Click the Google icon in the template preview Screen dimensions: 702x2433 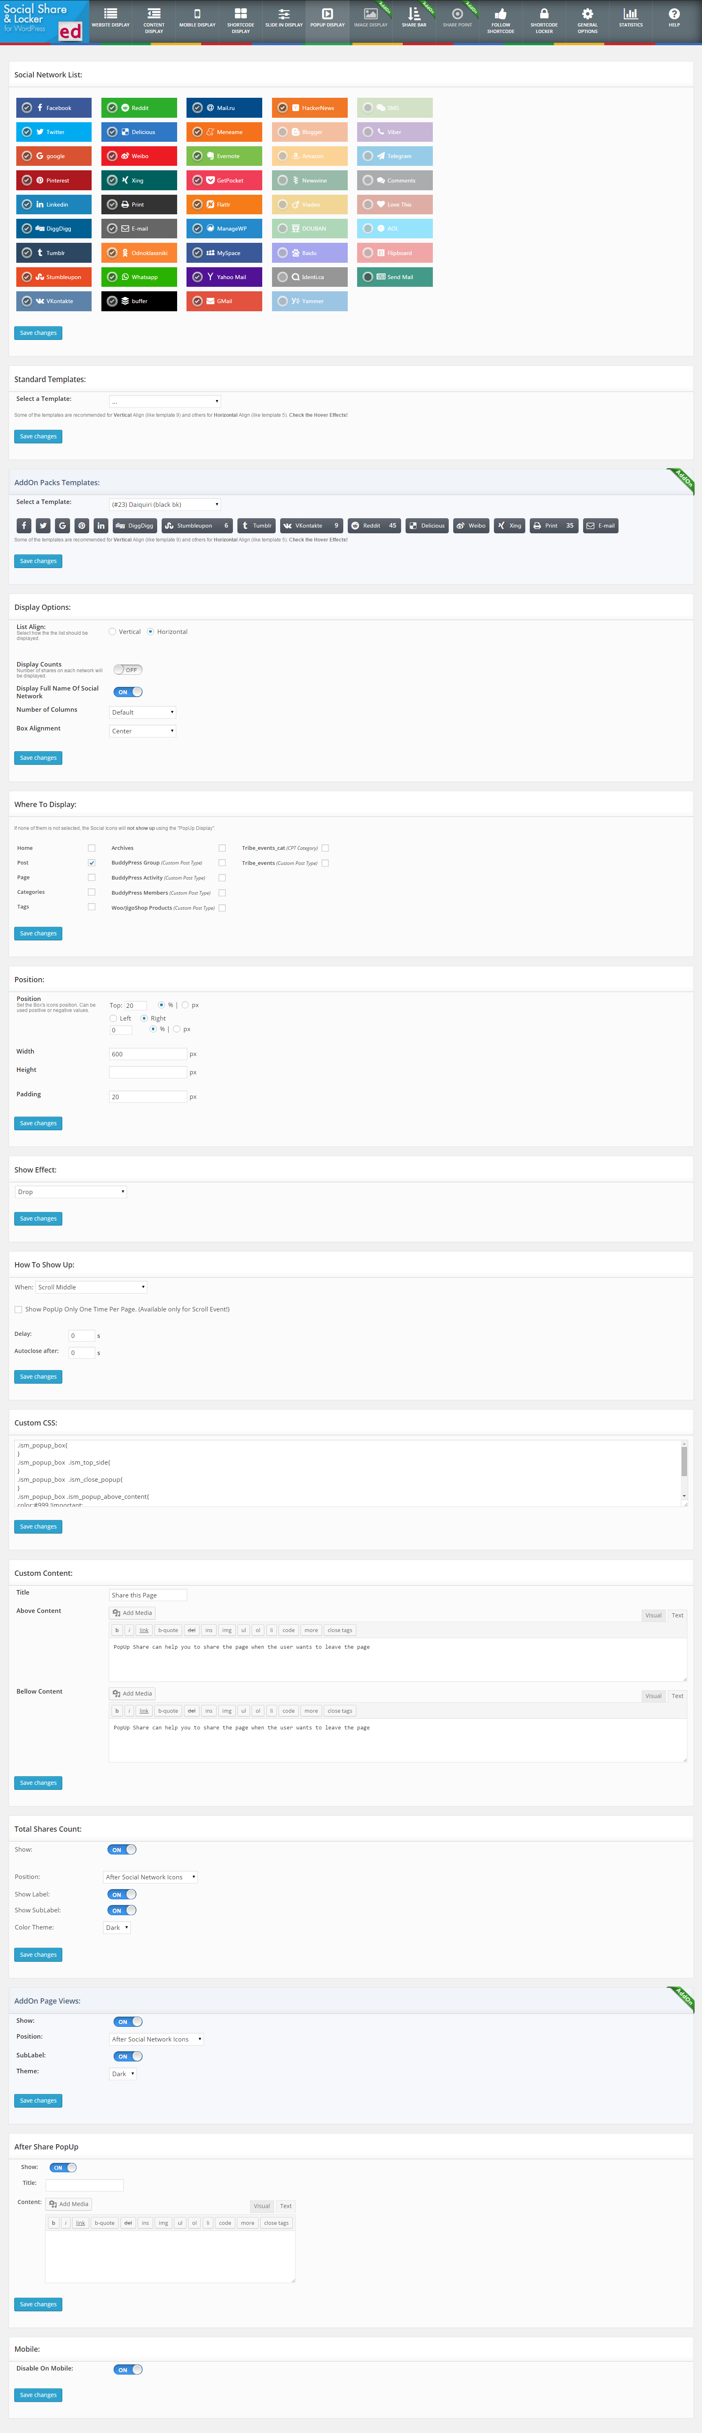(62, 525)
